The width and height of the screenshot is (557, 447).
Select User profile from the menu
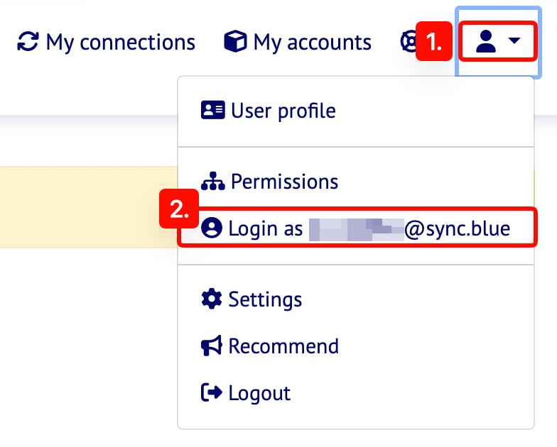coord(283,111)
